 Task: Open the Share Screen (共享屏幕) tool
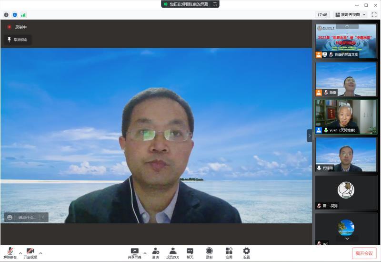[x=134, y=252]
